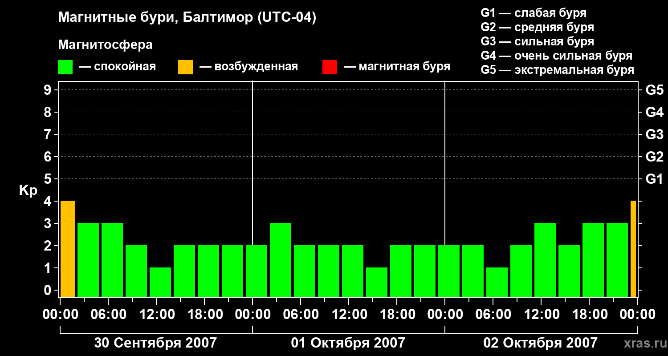Click legend line 'G2 — средняя буря'
Image resolution: width=668 pixels, height=356 pixels.
point(538,27)
